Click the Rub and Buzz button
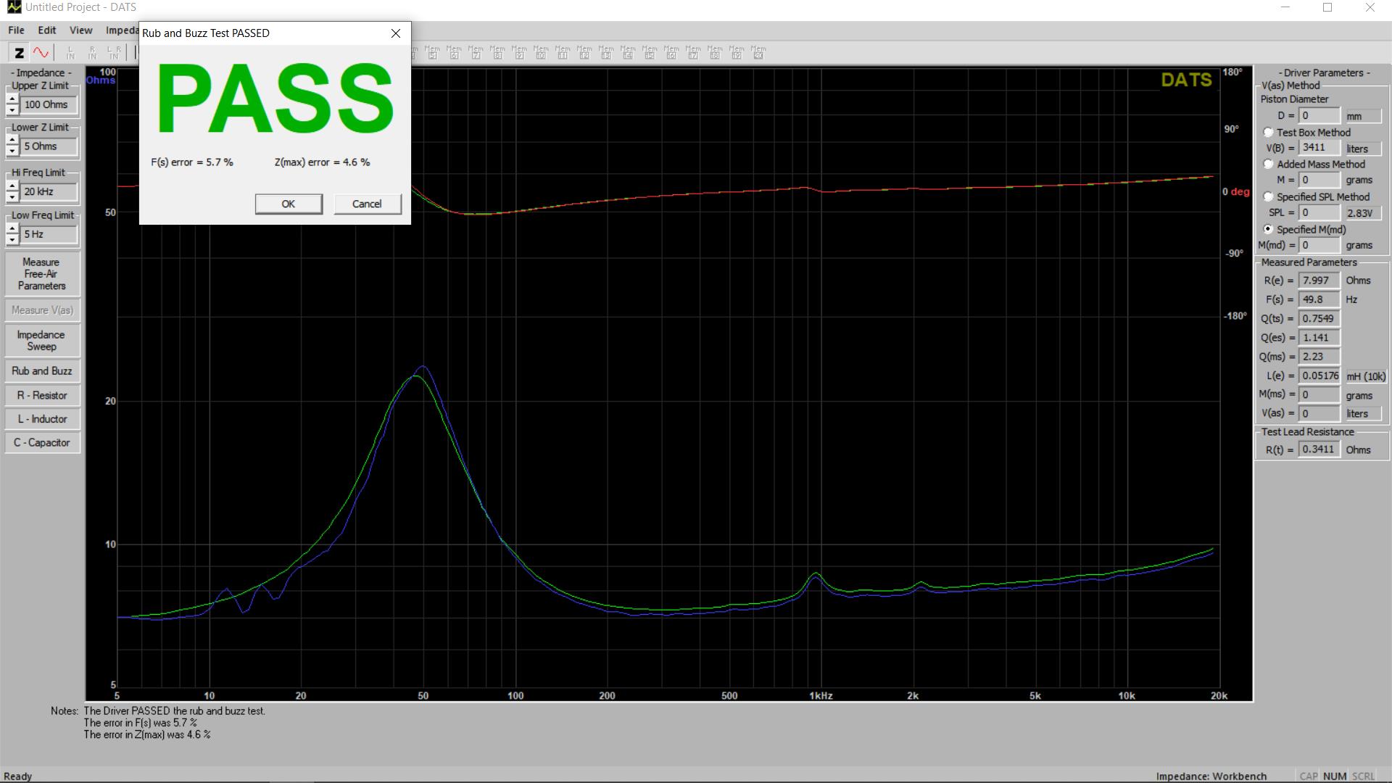The height and width of the screenshot is (783, 1392). point(41,371)
